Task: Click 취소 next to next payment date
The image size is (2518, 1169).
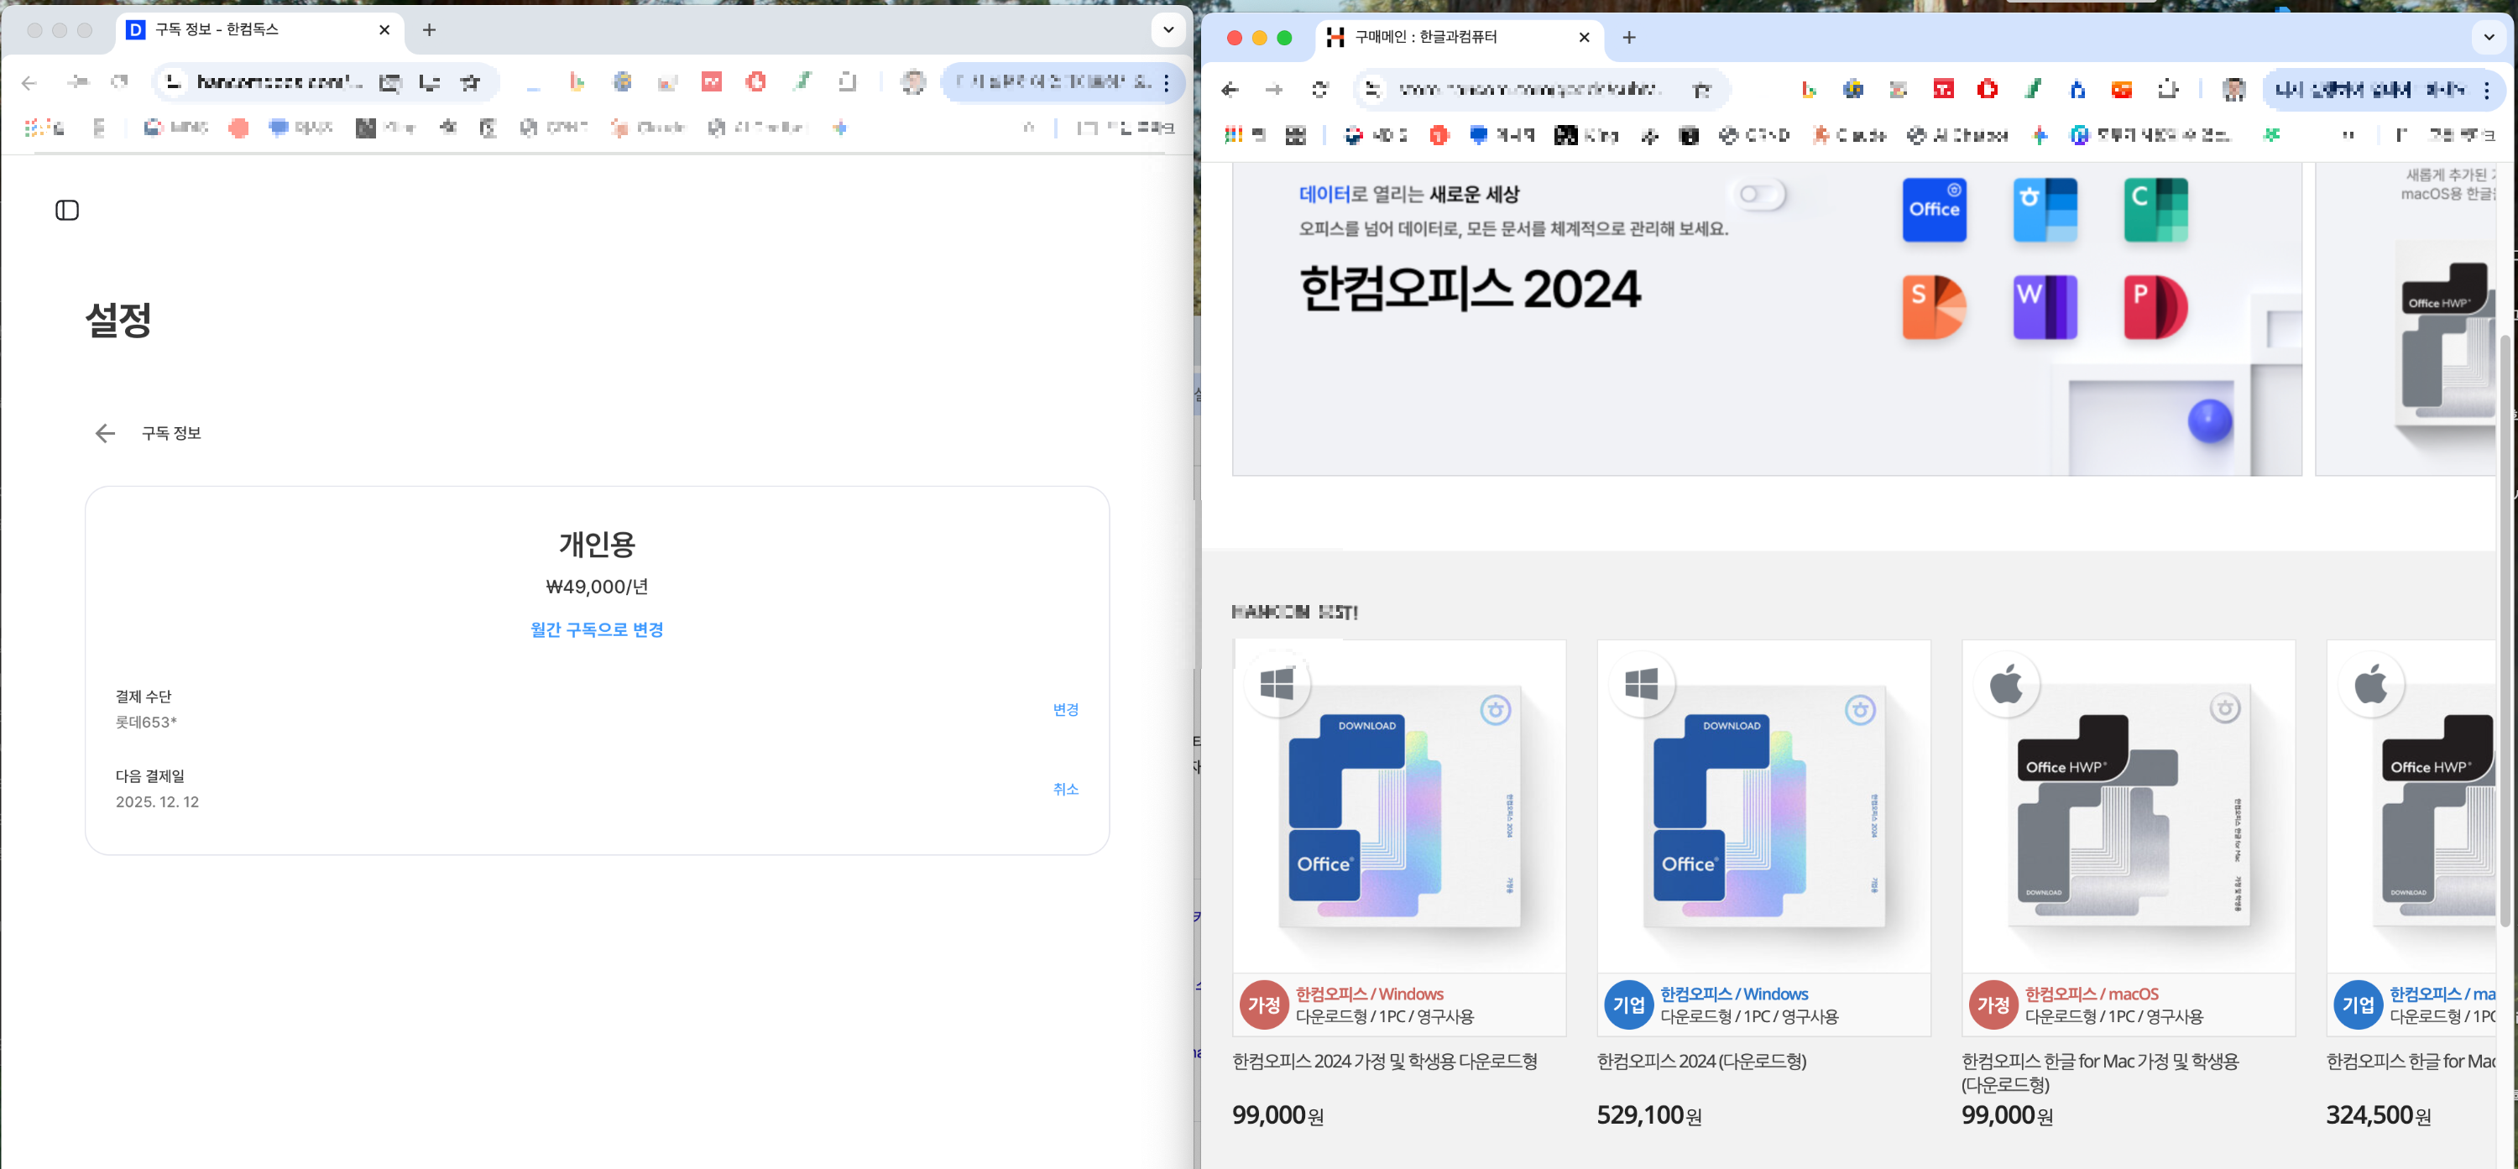Action: point(1065,789)
